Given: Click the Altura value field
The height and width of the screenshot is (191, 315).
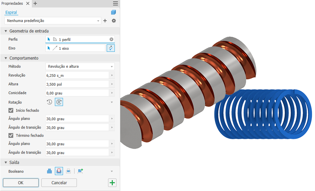Looking at the screenshot, I should click(77, 84).
